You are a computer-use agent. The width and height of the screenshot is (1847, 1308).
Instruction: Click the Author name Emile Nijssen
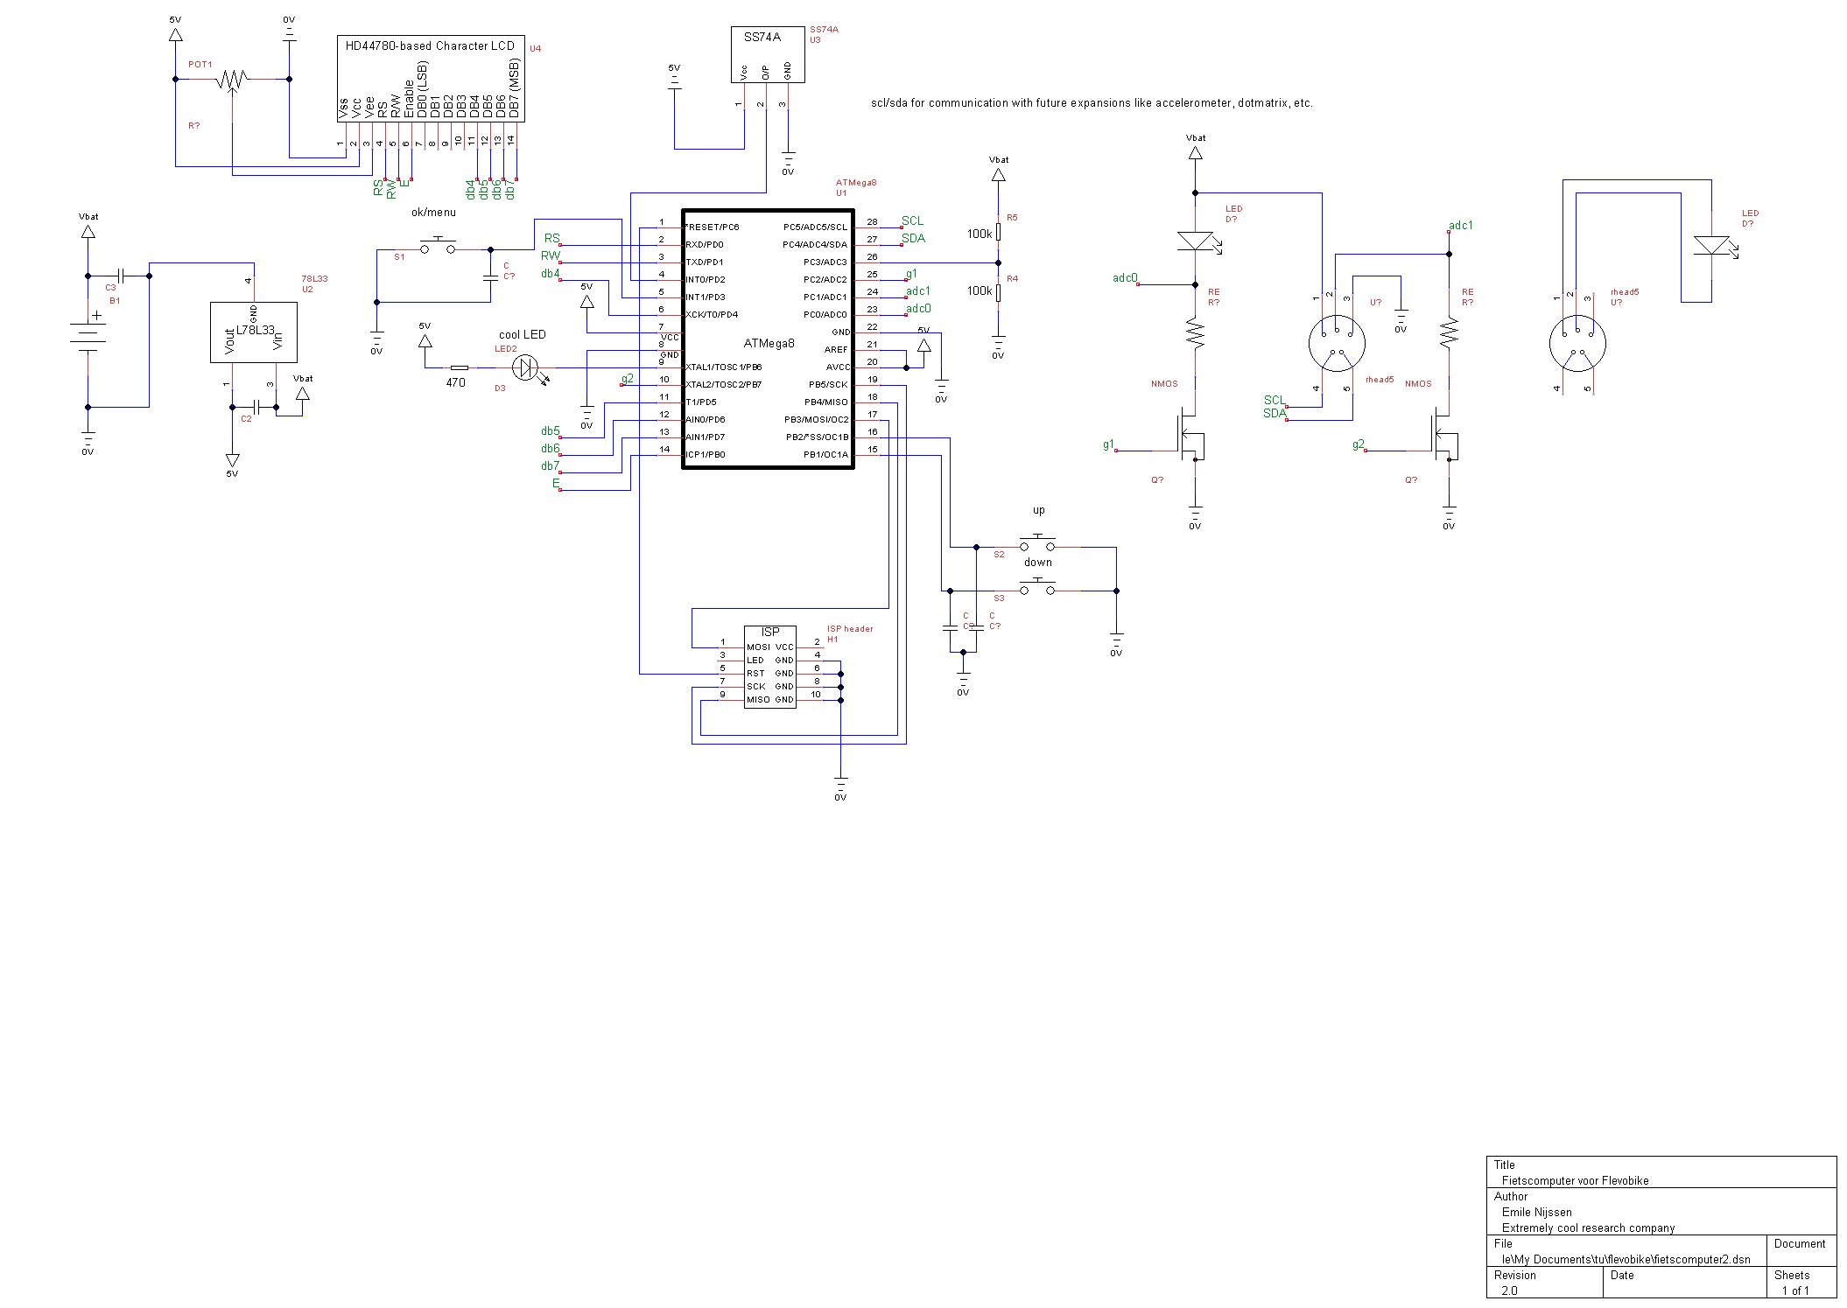pyautogui.click(x=1536, y=1212)
